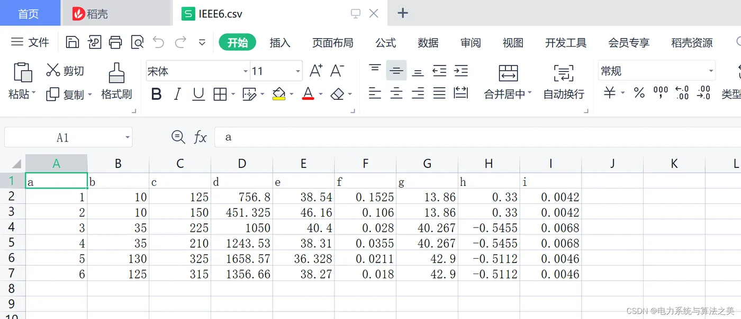Screen dimensions: 741x319
Task: Click the Cut scissors icon
Action: [53, 70]
